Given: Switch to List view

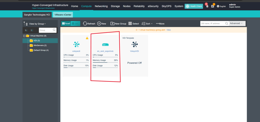Looking at the screenshot, I should point(75,23).
